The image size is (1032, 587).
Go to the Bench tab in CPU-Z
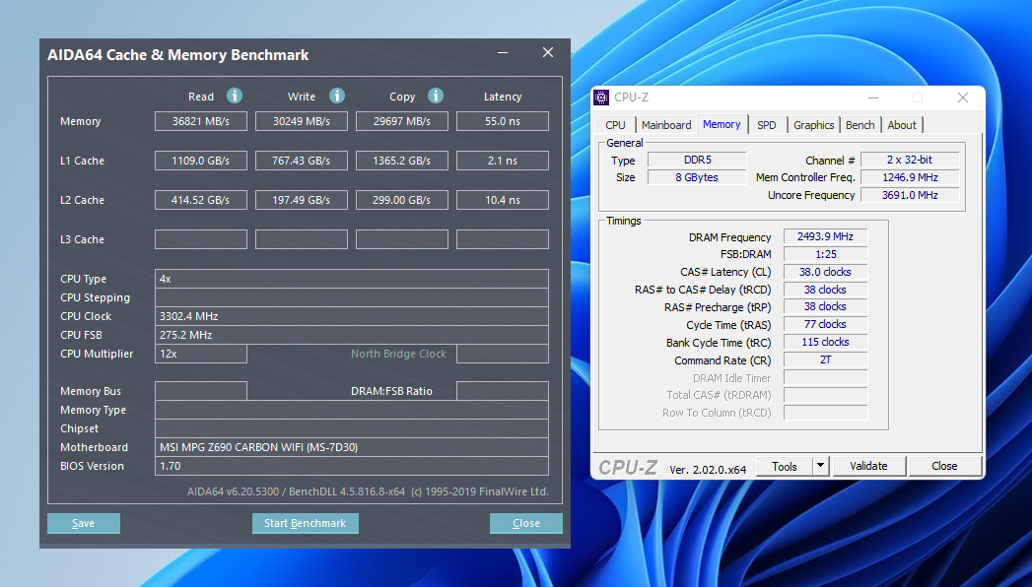tap(860, 125)
